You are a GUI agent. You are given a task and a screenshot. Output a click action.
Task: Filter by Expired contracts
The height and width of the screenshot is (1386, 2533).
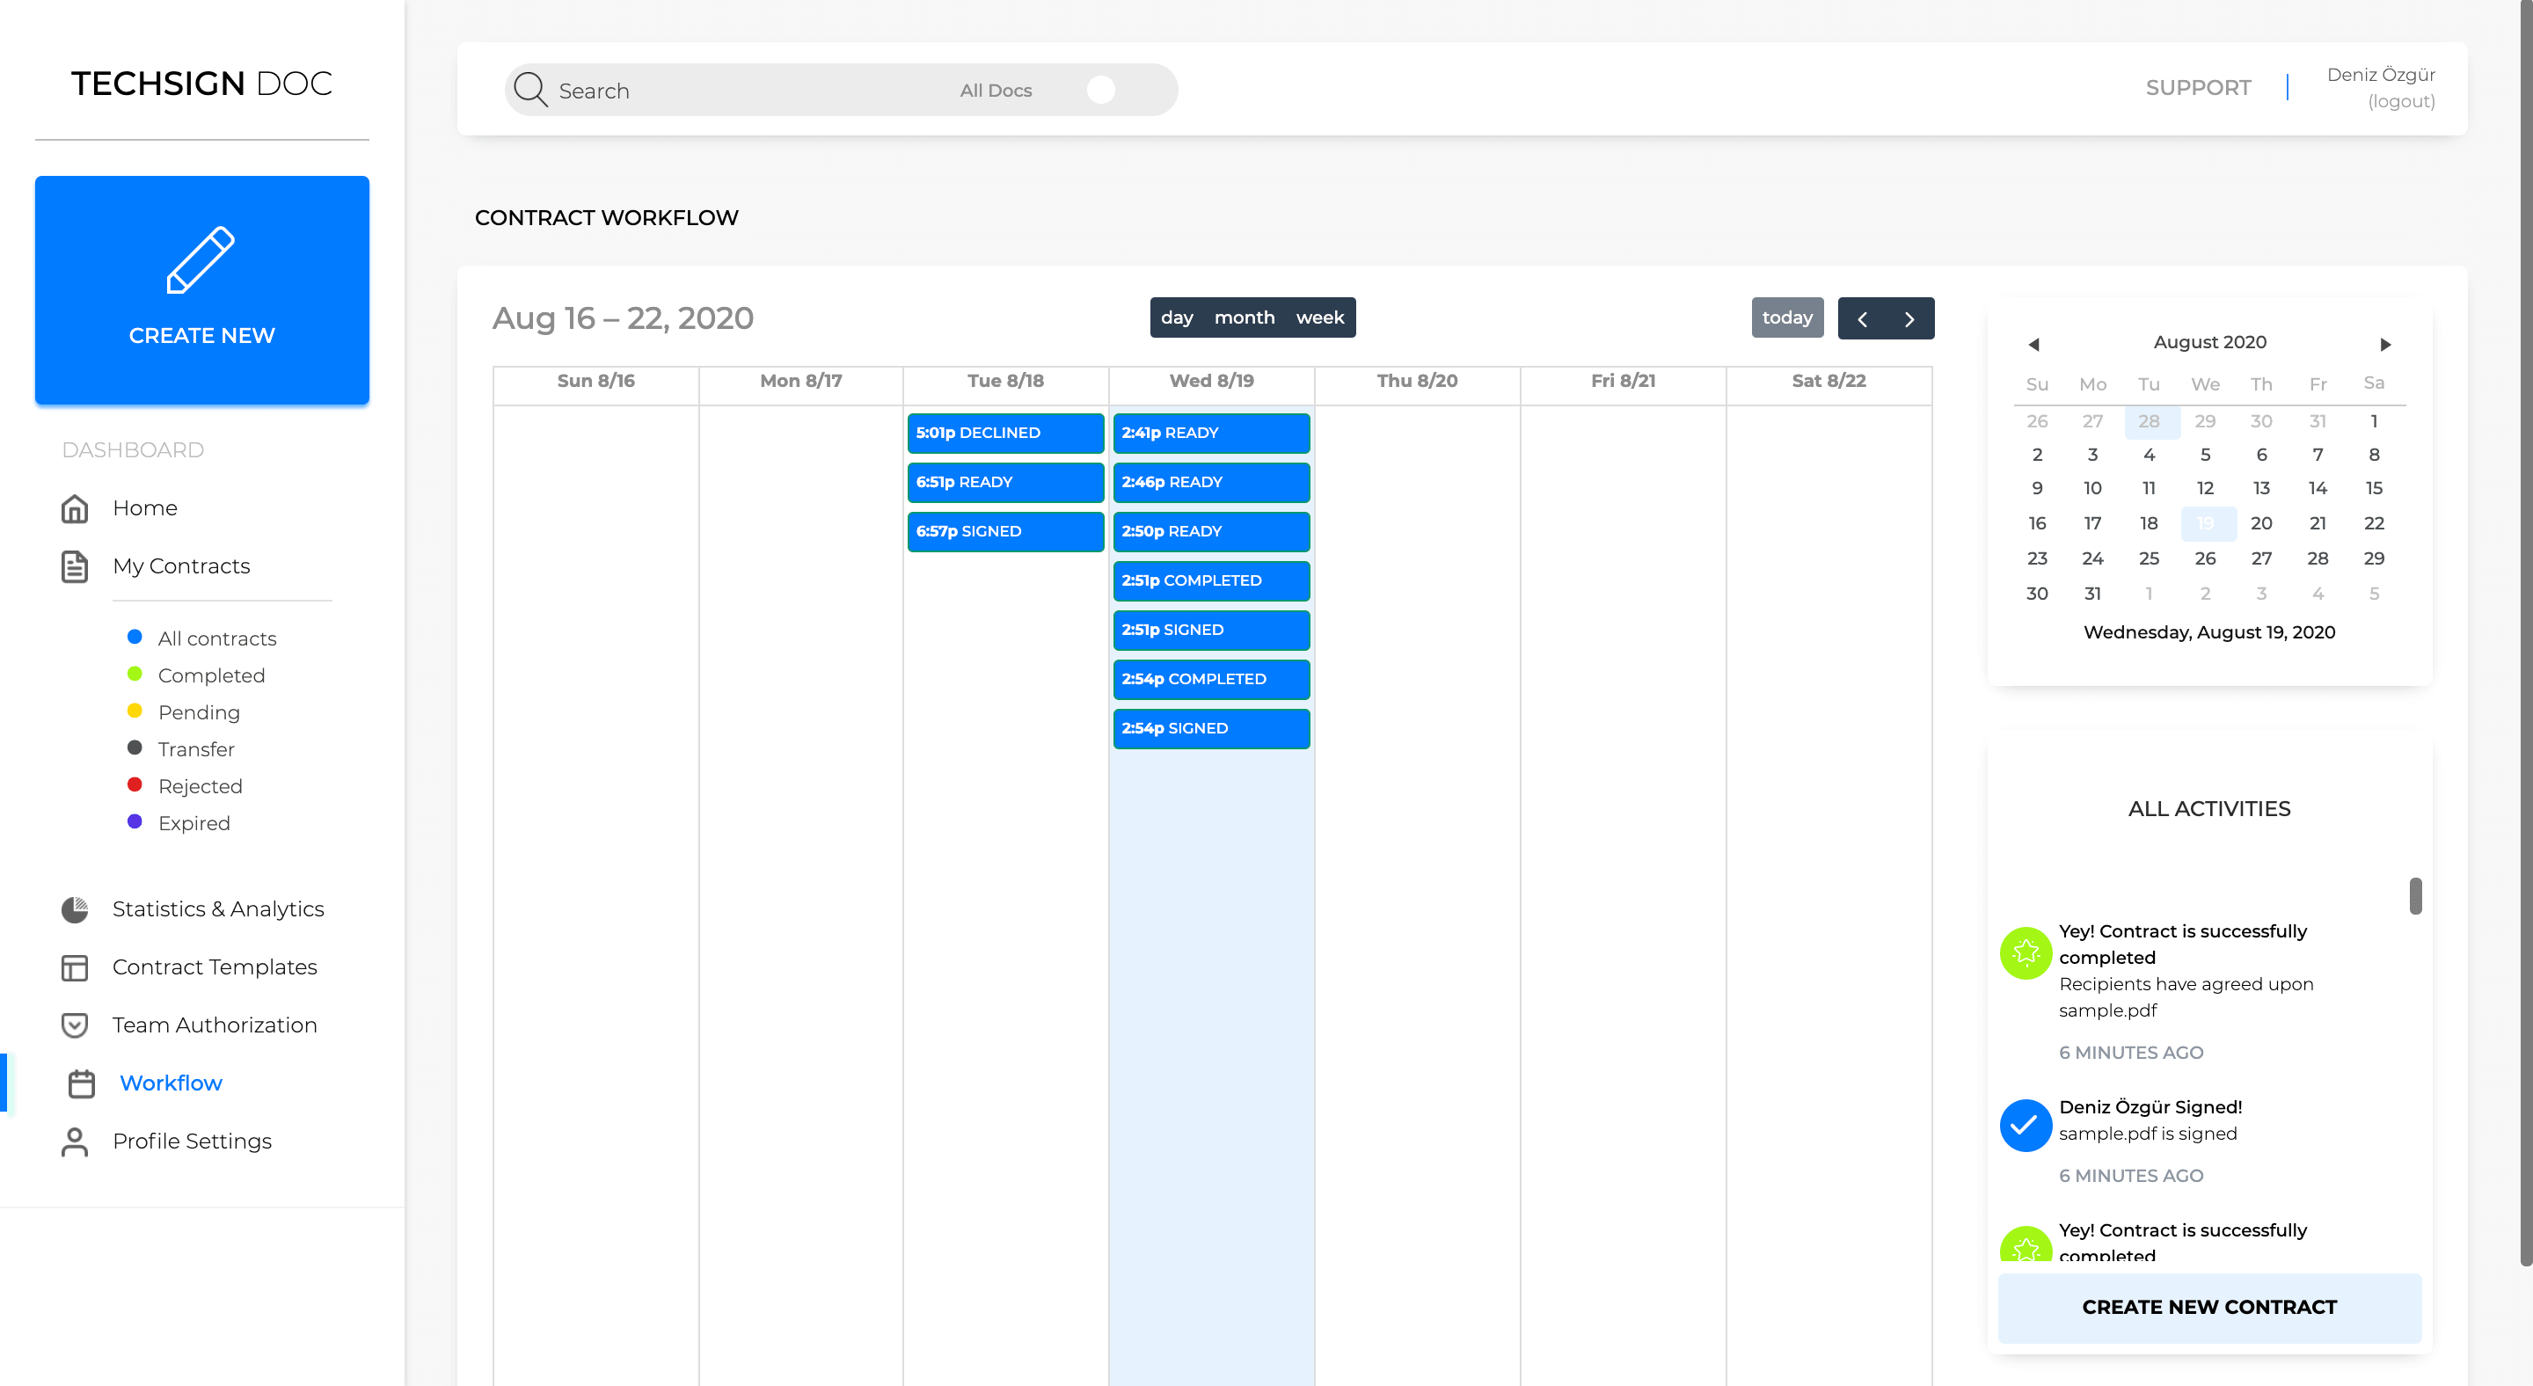pyautogui.click(x=193, y=823)
